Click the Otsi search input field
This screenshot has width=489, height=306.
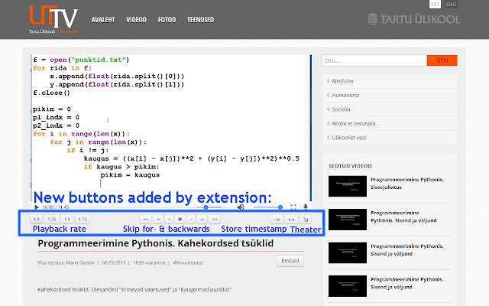tap(374, 60)
